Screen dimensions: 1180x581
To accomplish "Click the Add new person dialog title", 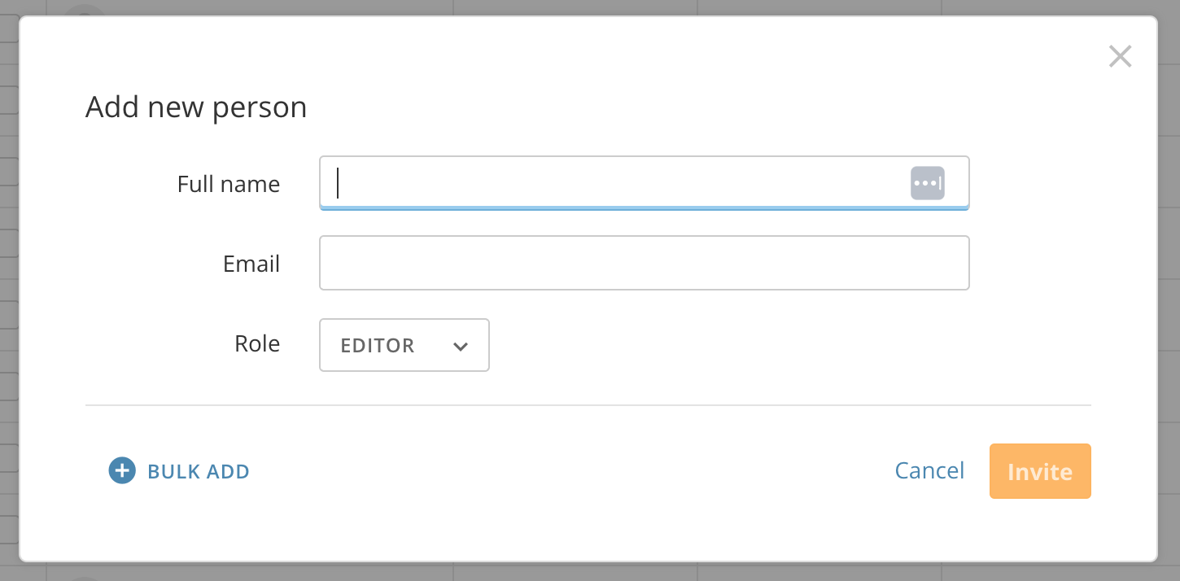I will pos(195,107).
